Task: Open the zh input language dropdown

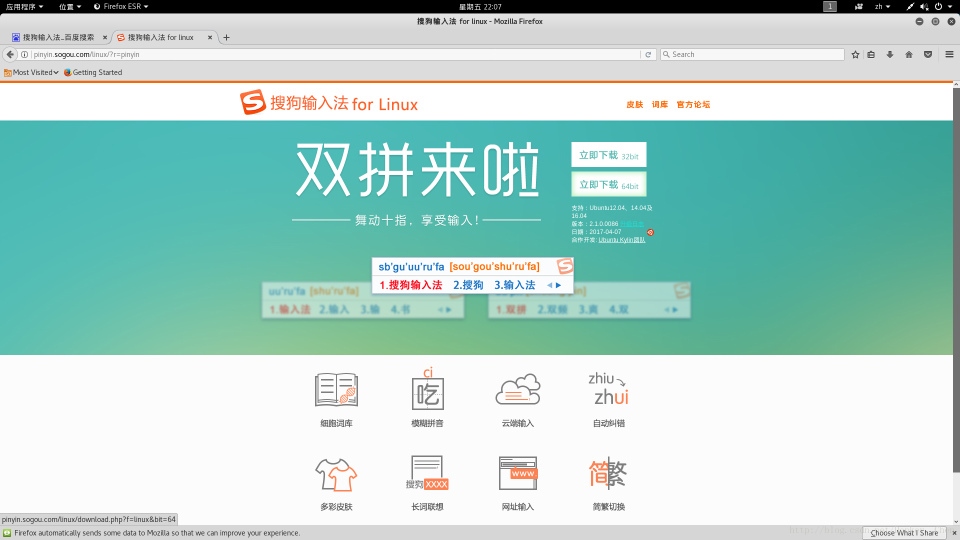Action: (x=882, y=6)
